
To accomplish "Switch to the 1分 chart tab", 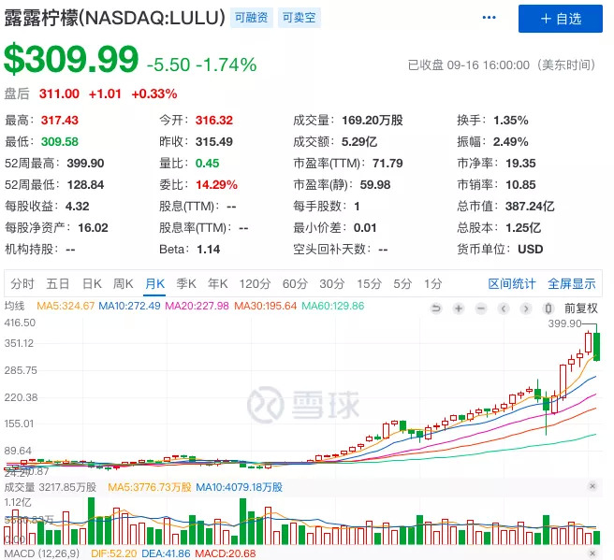I will click(x=432, y=283).
